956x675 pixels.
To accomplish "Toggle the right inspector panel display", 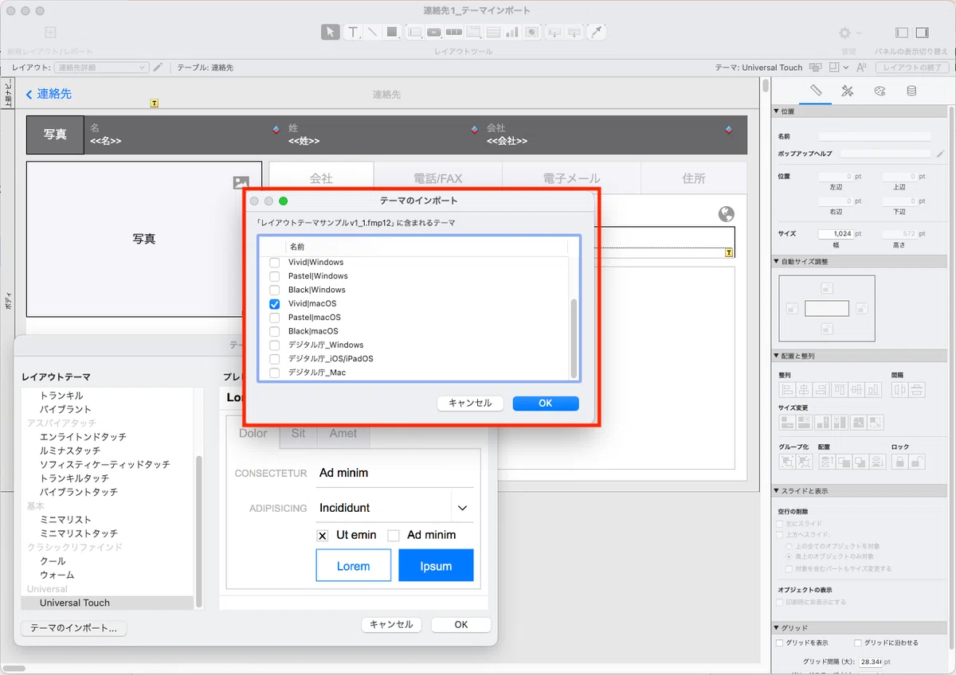I will [x=923, y=33].
